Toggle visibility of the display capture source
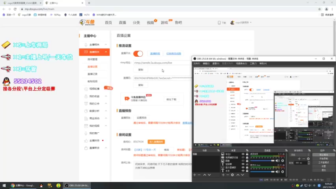This screenshot has width=336, height=189. [243, 167]
